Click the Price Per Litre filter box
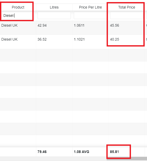This screenshot has width=147, height=161. [90, 16]
